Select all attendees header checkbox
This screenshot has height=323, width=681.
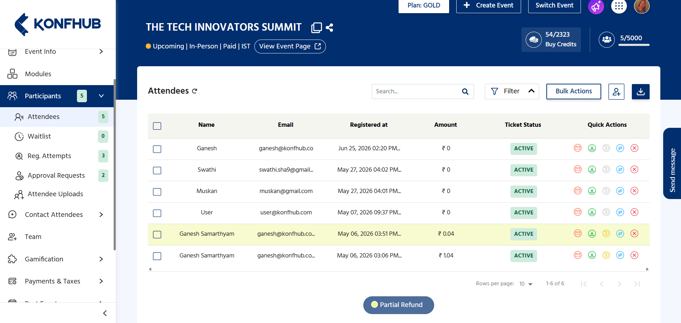click(157, 126)
